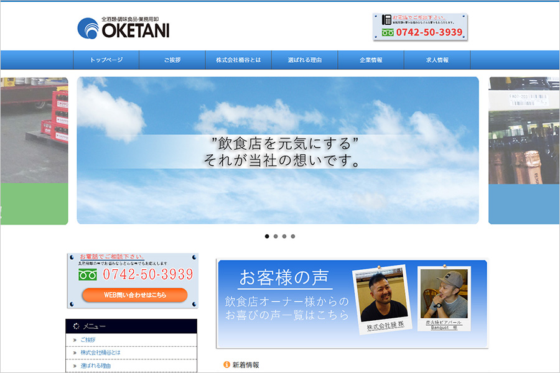The width and height of the screenshot is (560, 373).
Task: Click the green free-dial icon in sidebar
Action: 88,274
